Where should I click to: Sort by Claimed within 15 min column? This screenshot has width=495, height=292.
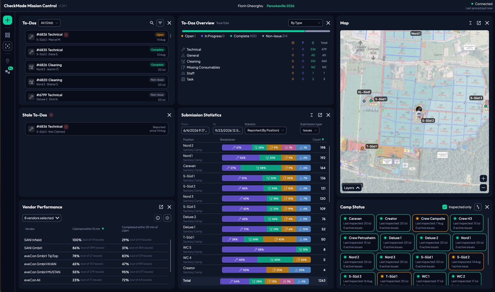point(88,229)
